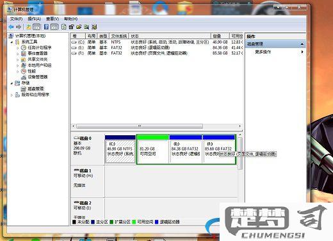This screenshot has height=241, width=333.
Task: Collapse the System Tools (系统工具) node
Action: (12, 42)
